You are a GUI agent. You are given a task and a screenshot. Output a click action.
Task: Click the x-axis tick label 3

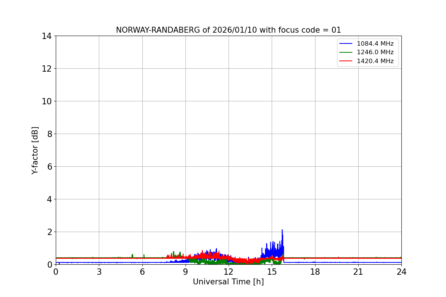(x=99, y=272)
